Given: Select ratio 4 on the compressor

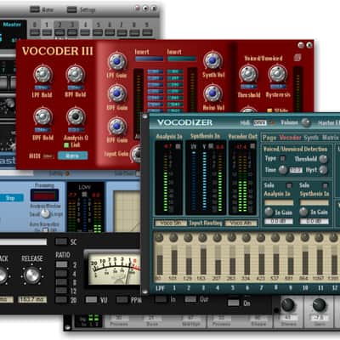Looking at the screenshot, I should pos(61,274).
